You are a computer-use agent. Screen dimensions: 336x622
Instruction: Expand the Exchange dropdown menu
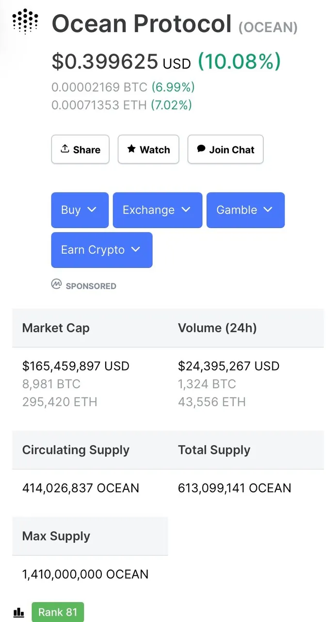[x=158, y=210]
